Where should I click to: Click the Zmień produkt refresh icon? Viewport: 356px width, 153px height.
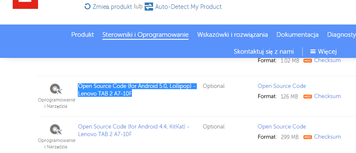coord(88,6)
